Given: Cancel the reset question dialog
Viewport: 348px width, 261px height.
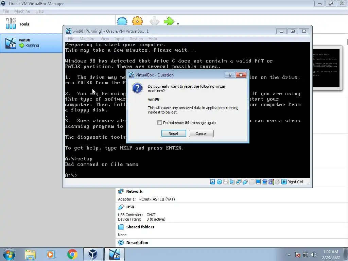Looking at the screenshot, I should (201, 133).
